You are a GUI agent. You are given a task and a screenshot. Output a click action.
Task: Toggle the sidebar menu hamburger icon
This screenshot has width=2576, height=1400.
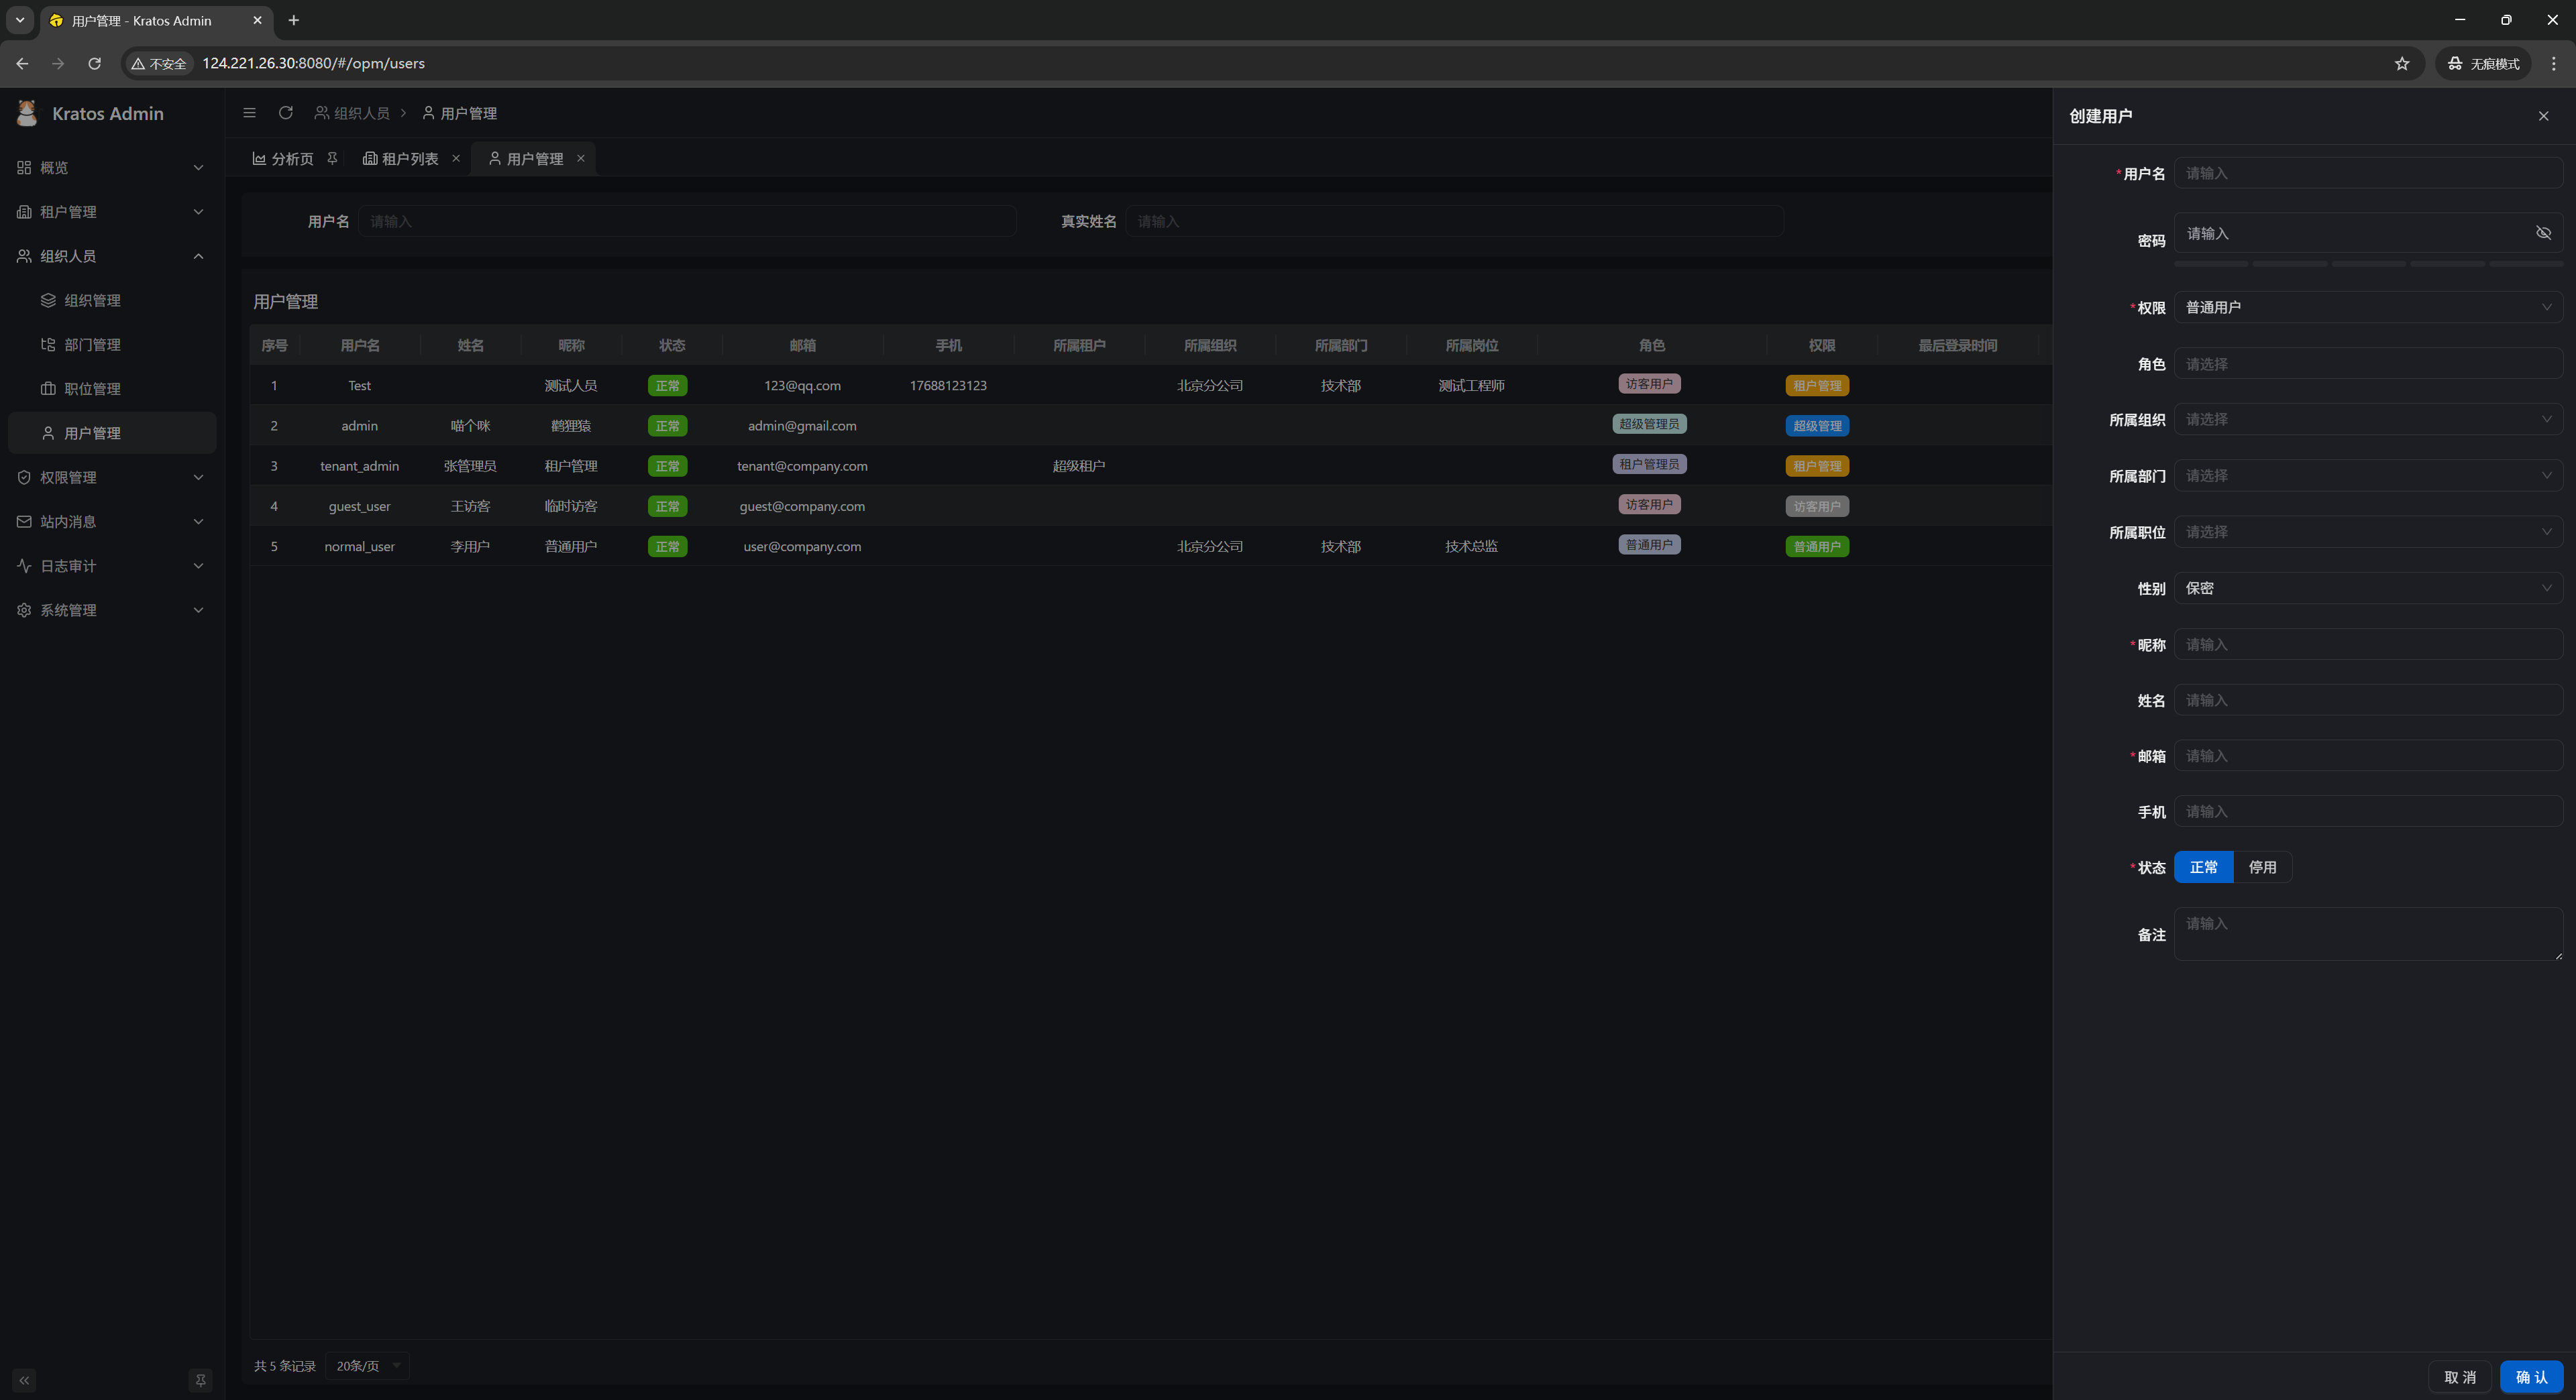coord(249,113)
